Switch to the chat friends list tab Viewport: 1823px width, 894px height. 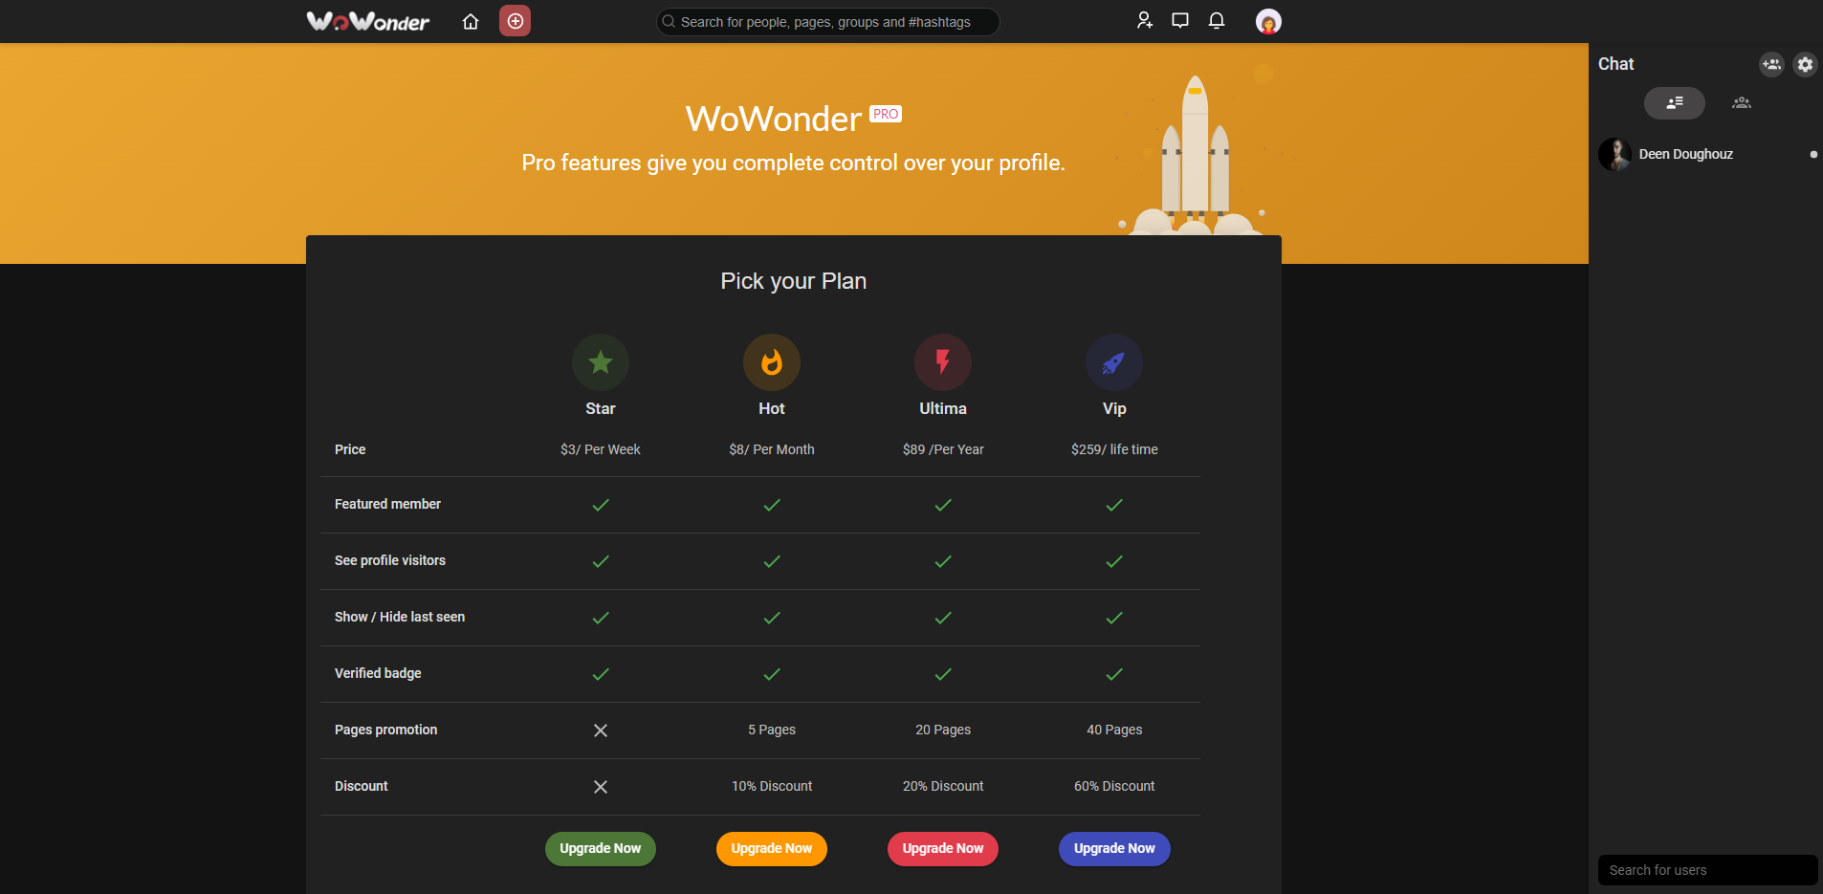click(1674, 103)
